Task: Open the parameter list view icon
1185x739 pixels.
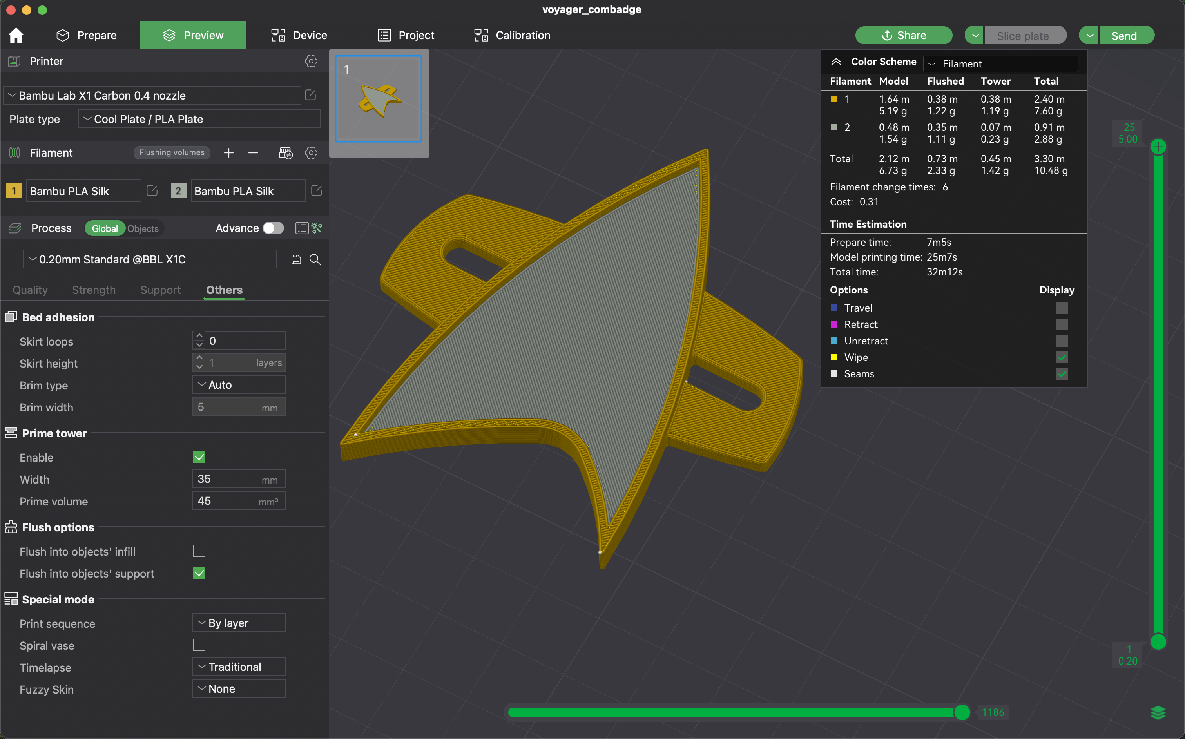Action: pos(301,228)
